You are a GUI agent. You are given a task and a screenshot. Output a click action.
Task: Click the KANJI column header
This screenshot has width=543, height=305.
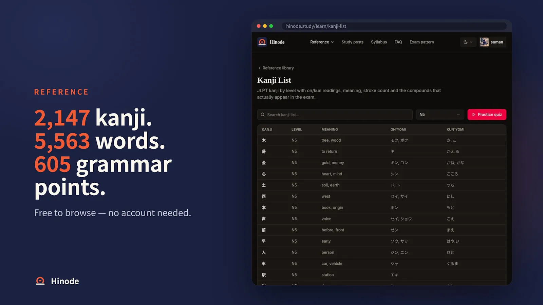click(267, 129)
